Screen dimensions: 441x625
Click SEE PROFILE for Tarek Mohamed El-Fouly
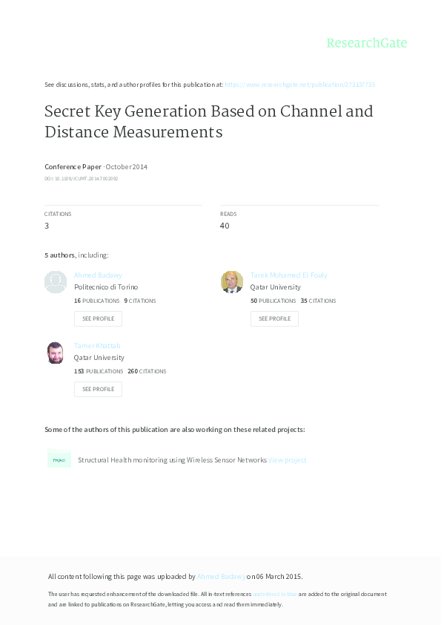click(x=274, y=318)
